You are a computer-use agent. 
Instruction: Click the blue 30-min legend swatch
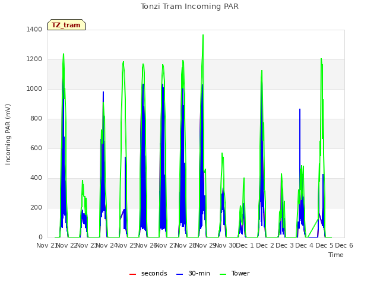[179, 274]
